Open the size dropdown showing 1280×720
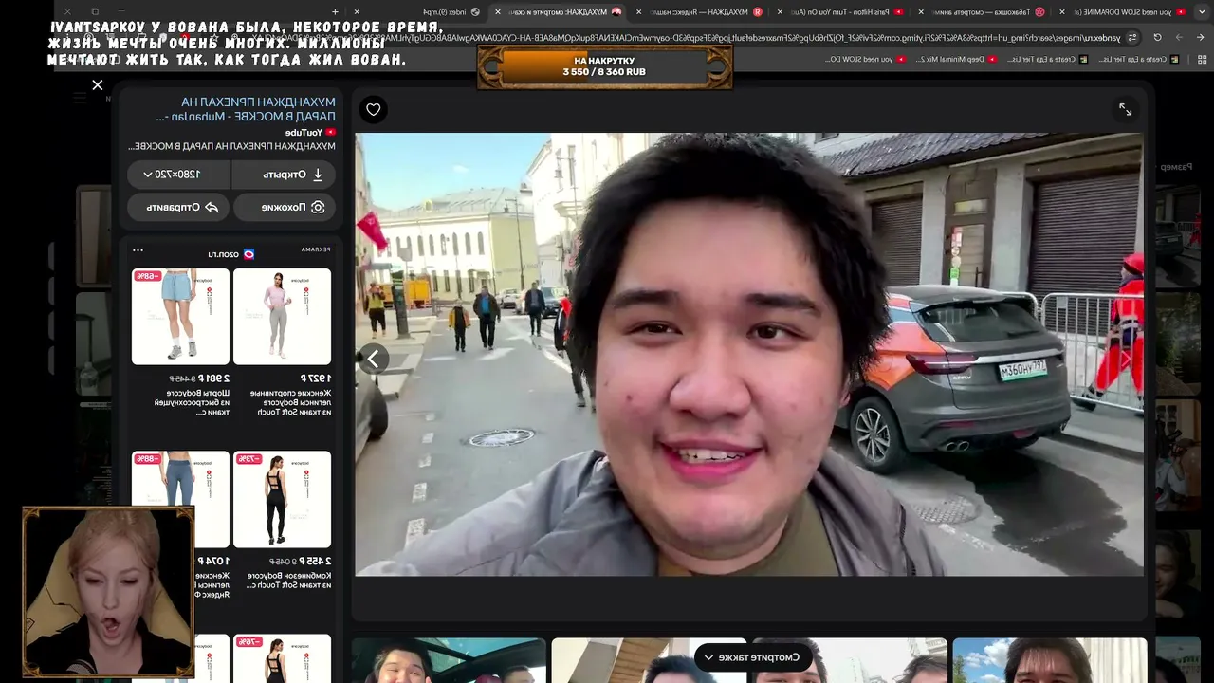 click(178, 175)
